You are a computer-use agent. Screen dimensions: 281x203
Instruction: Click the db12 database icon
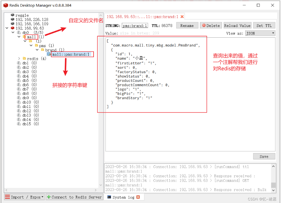click(x=19, y=111)
